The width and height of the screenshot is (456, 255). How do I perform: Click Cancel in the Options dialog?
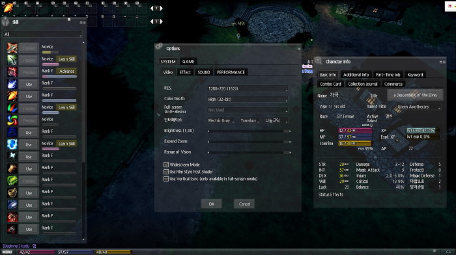(244, 204)
